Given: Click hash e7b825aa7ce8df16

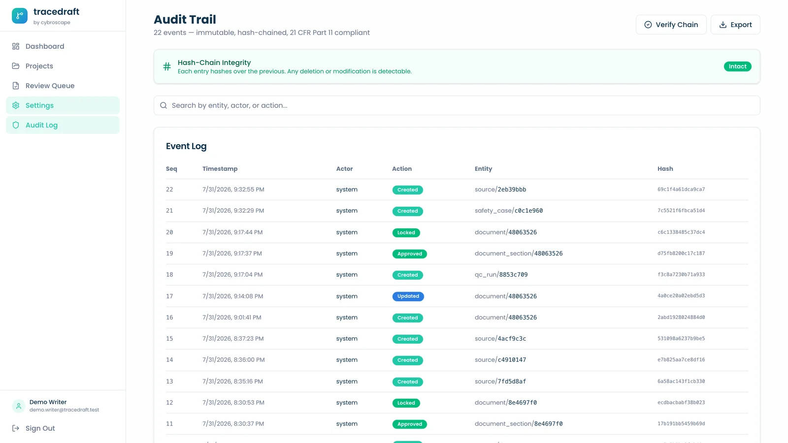Looking at the screenshot, I should pos(681,360).
